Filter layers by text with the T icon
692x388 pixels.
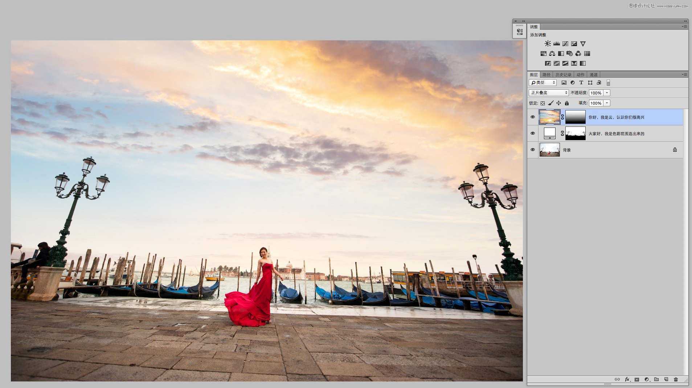(x=581, y=82)
